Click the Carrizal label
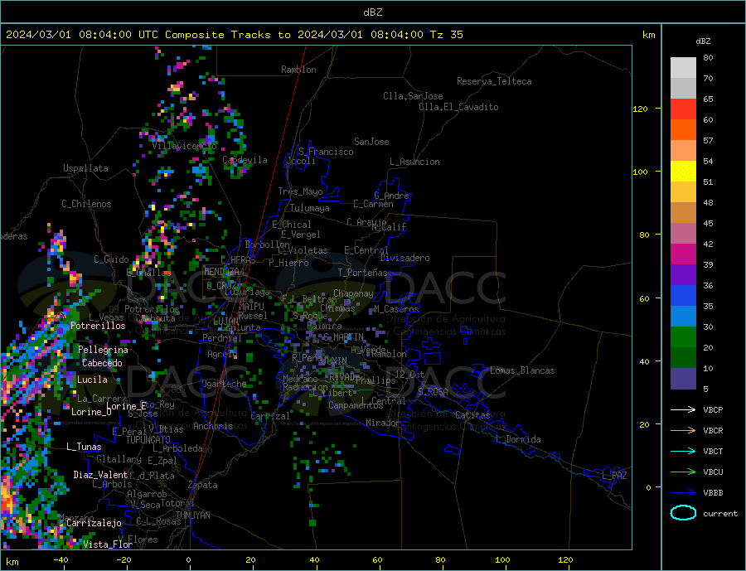 point(269,416)
